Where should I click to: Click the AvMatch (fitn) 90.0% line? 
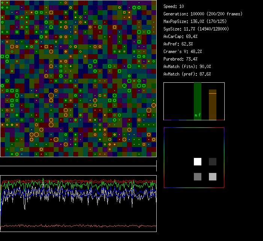[x=187, y=67]
